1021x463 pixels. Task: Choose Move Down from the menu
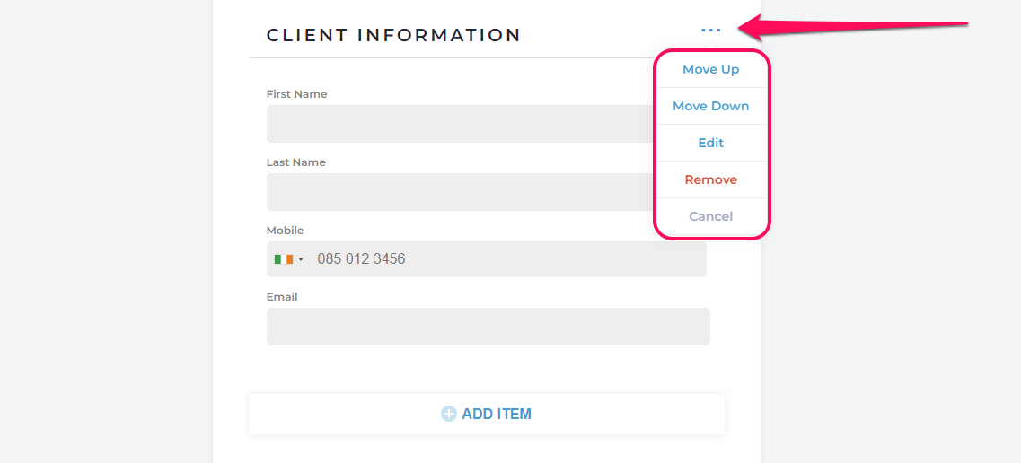tap(710, 106)
